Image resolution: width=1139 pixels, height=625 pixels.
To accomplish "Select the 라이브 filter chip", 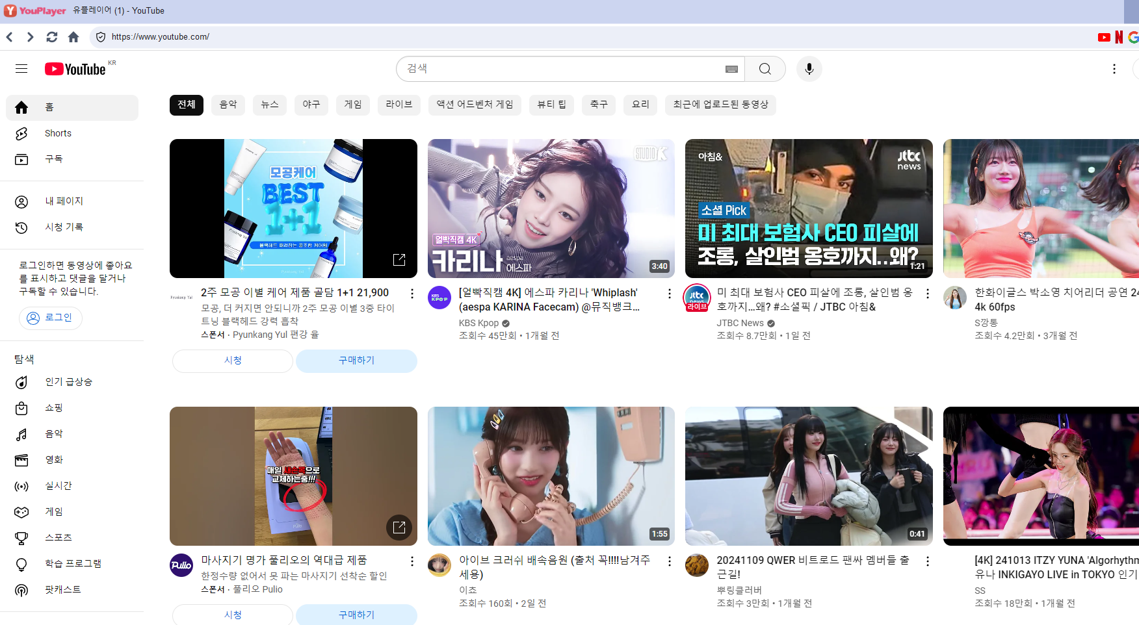I will click(399, 105).
